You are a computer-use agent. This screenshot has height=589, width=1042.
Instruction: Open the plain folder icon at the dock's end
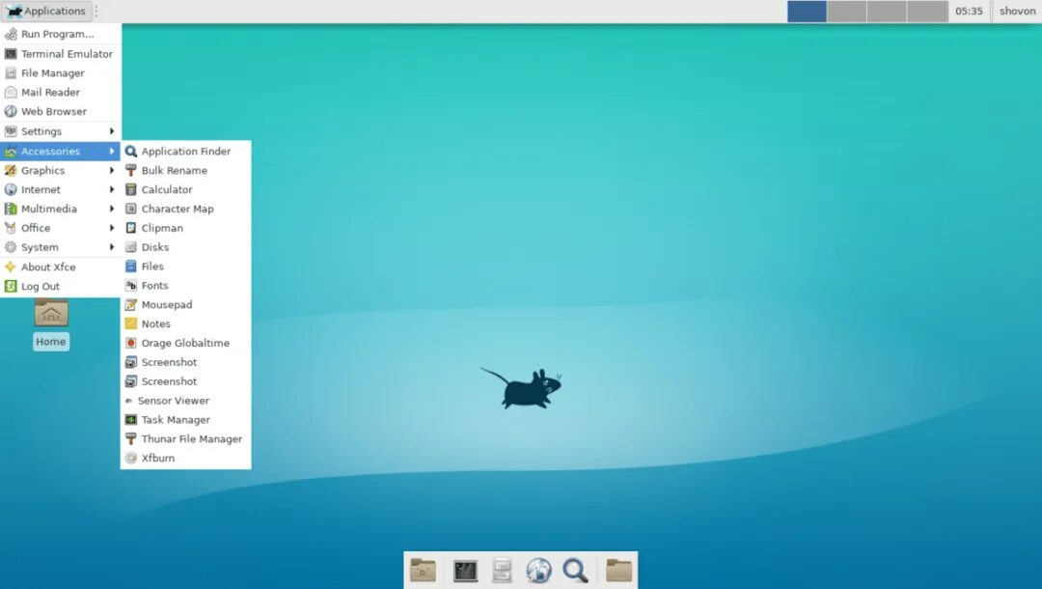pos(618,571)
